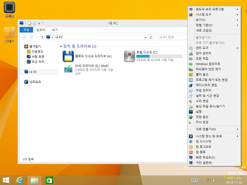Collapse the 장치 및 드라이브 group
The height and width of the screenshot is (185, 247).
(x=61, y=46)
